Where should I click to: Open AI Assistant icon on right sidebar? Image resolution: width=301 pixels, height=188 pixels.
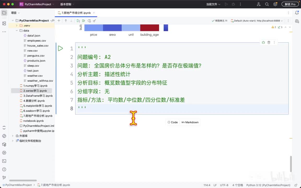[x=297, y=21]
